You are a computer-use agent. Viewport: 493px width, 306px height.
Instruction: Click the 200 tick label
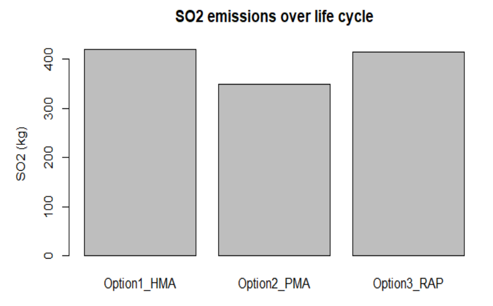(x=48, y=157)
